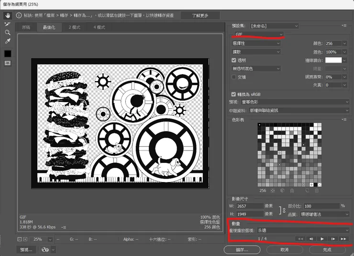Click the 百分比 percent input field
This screenshot has width=354, height=256.
[321, 206]
